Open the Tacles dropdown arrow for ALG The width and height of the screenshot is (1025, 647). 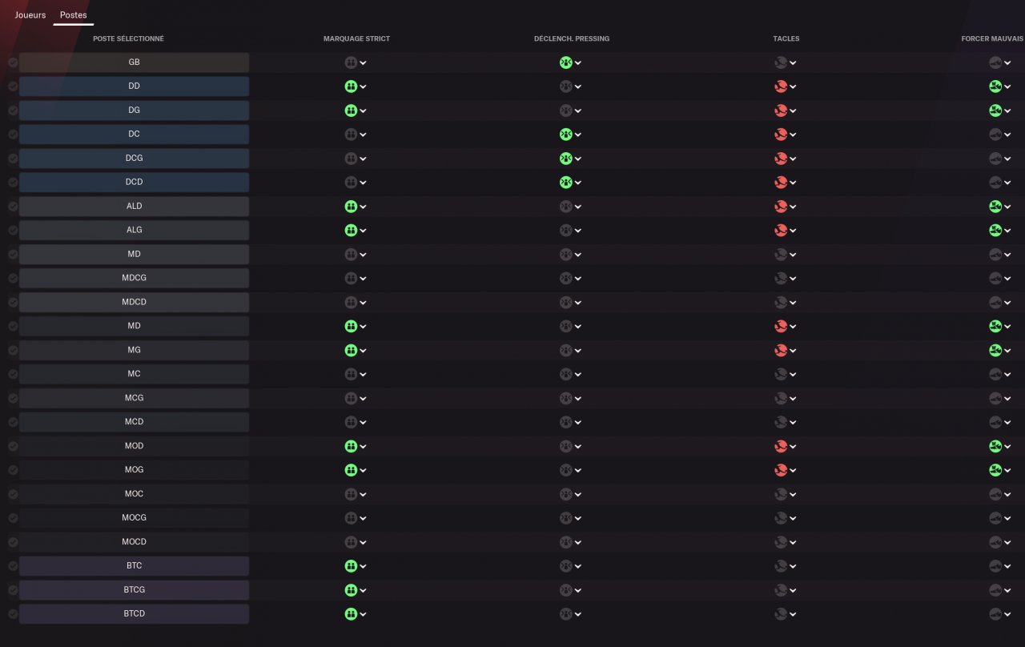point(793,231)
